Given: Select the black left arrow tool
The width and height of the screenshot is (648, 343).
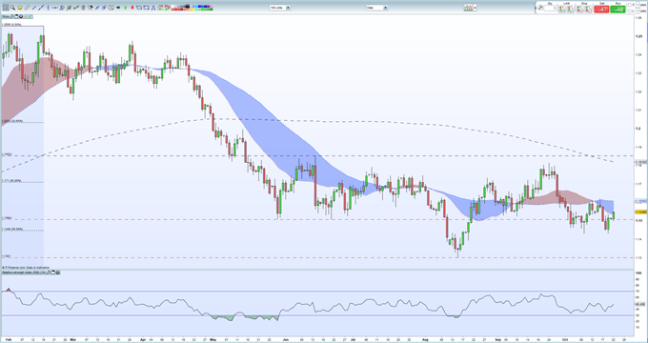Looking at the screenshot, I should [118, 8].
